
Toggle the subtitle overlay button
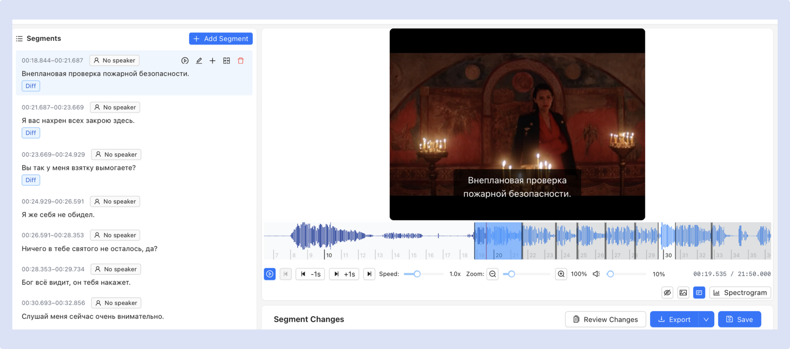(x=699, y=293)
